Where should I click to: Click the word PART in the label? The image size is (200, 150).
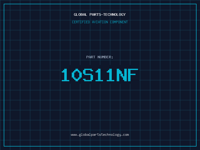click(x=90, y=57)
